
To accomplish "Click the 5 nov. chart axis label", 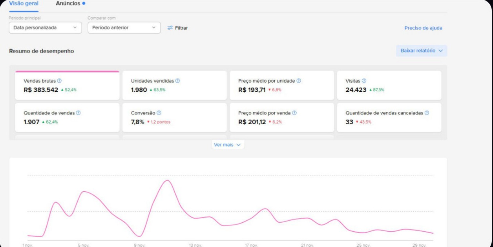I will pos(84,245).
